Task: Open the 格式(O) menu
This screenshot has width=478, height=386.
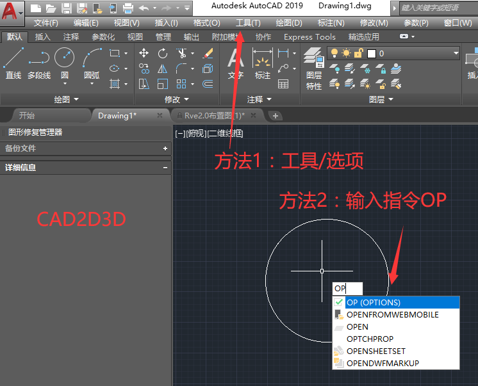Action: 207,23
